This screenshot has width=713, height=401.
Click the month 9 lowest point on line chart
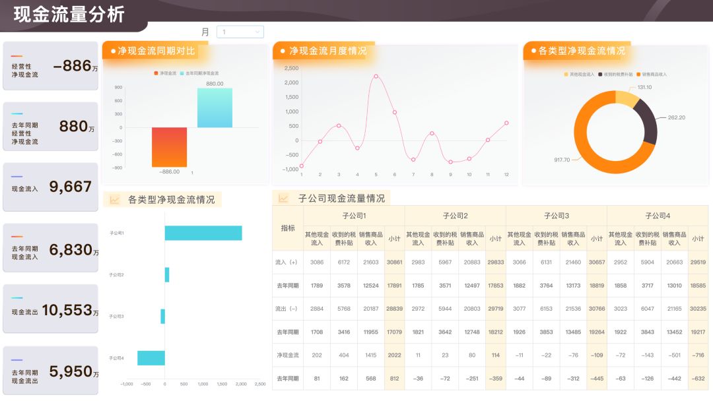pyautogui.click(x=451, y=162)
